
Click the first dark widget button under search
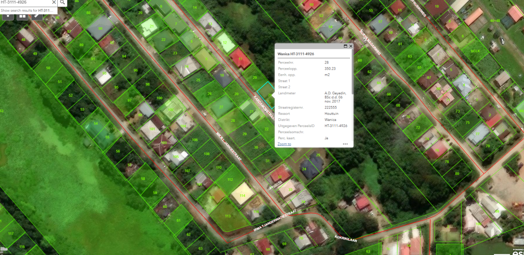(x=9, y=15)
